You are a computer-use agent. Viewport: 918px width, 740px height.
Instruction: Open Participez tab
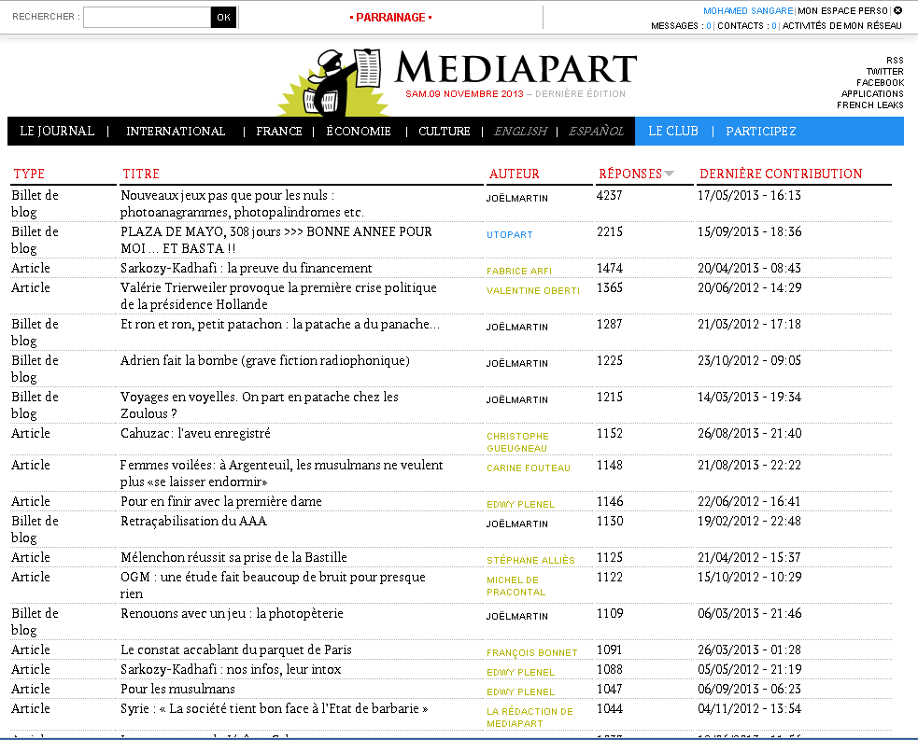click(760, 131)
